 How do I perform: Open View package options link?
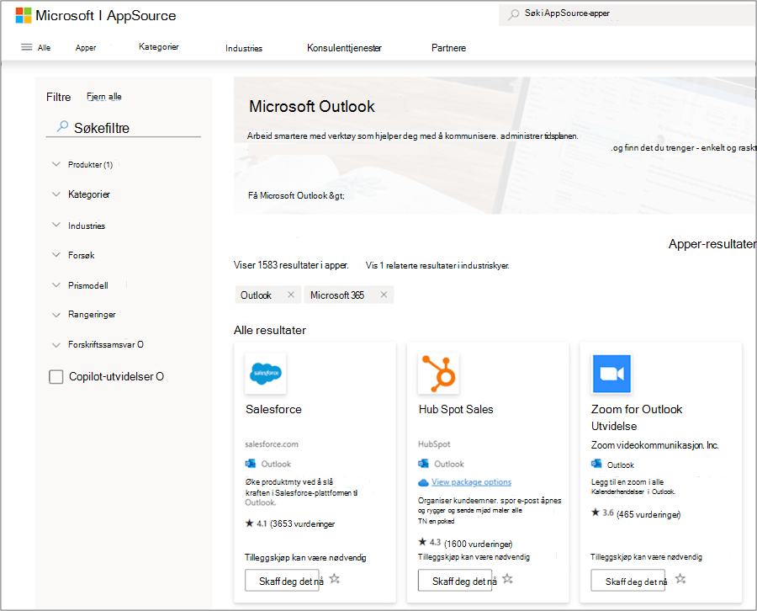tap(471, 482)
